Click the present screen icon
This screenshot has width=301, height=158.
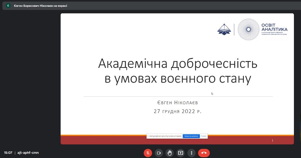180,153
